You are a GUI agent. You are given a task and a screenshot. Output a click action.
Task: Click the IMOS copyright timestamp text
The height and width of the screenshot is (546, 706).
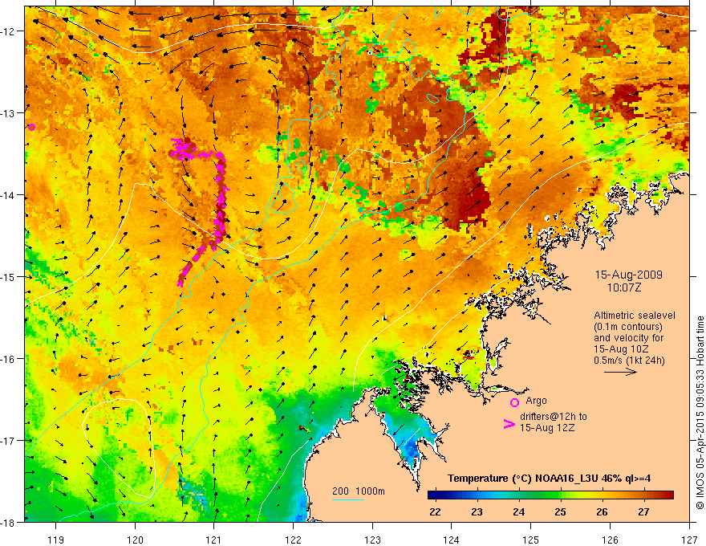coord(700,413)
